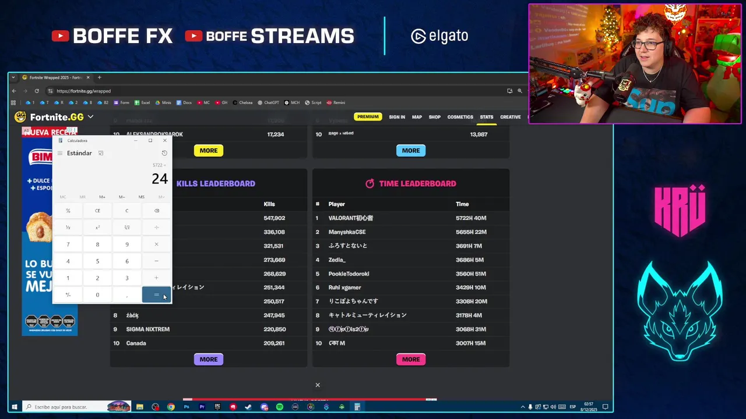Click the PREMIUM badge in site nav
The height and width of the screenshot is (419, 746).
[x=368, y=117]
